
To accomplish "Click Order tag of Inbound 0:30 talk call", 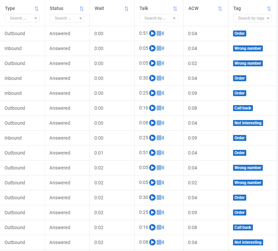I will point(240,78).
